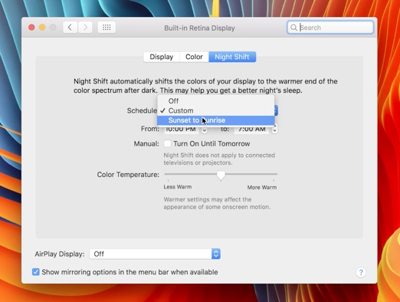Click the From time stepper arrows
This screenshot has width=400, height=302.
[204, 130]
